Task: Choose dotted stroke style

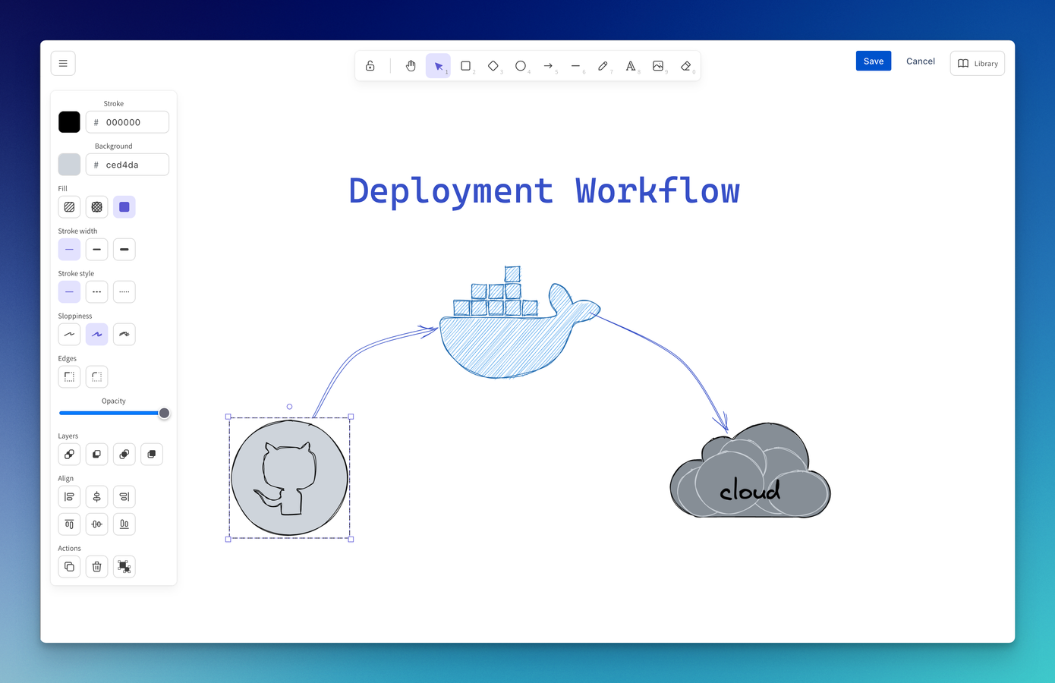Action: click(124, 291)
